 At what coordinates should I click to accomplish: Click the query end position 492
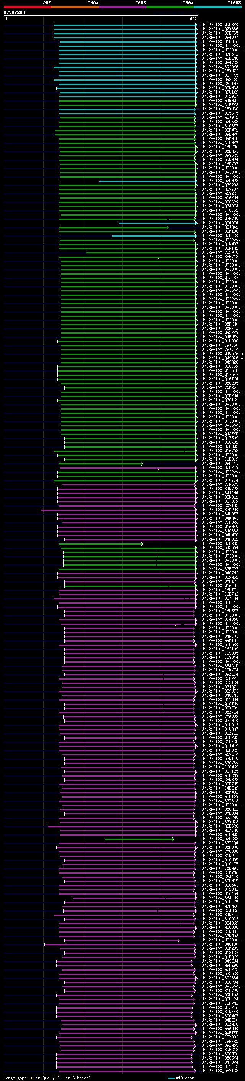[193, 19]
